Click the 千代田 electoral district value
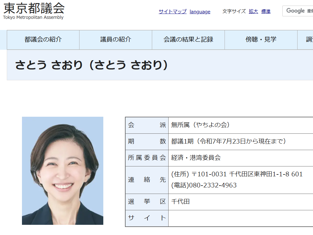 181,202
